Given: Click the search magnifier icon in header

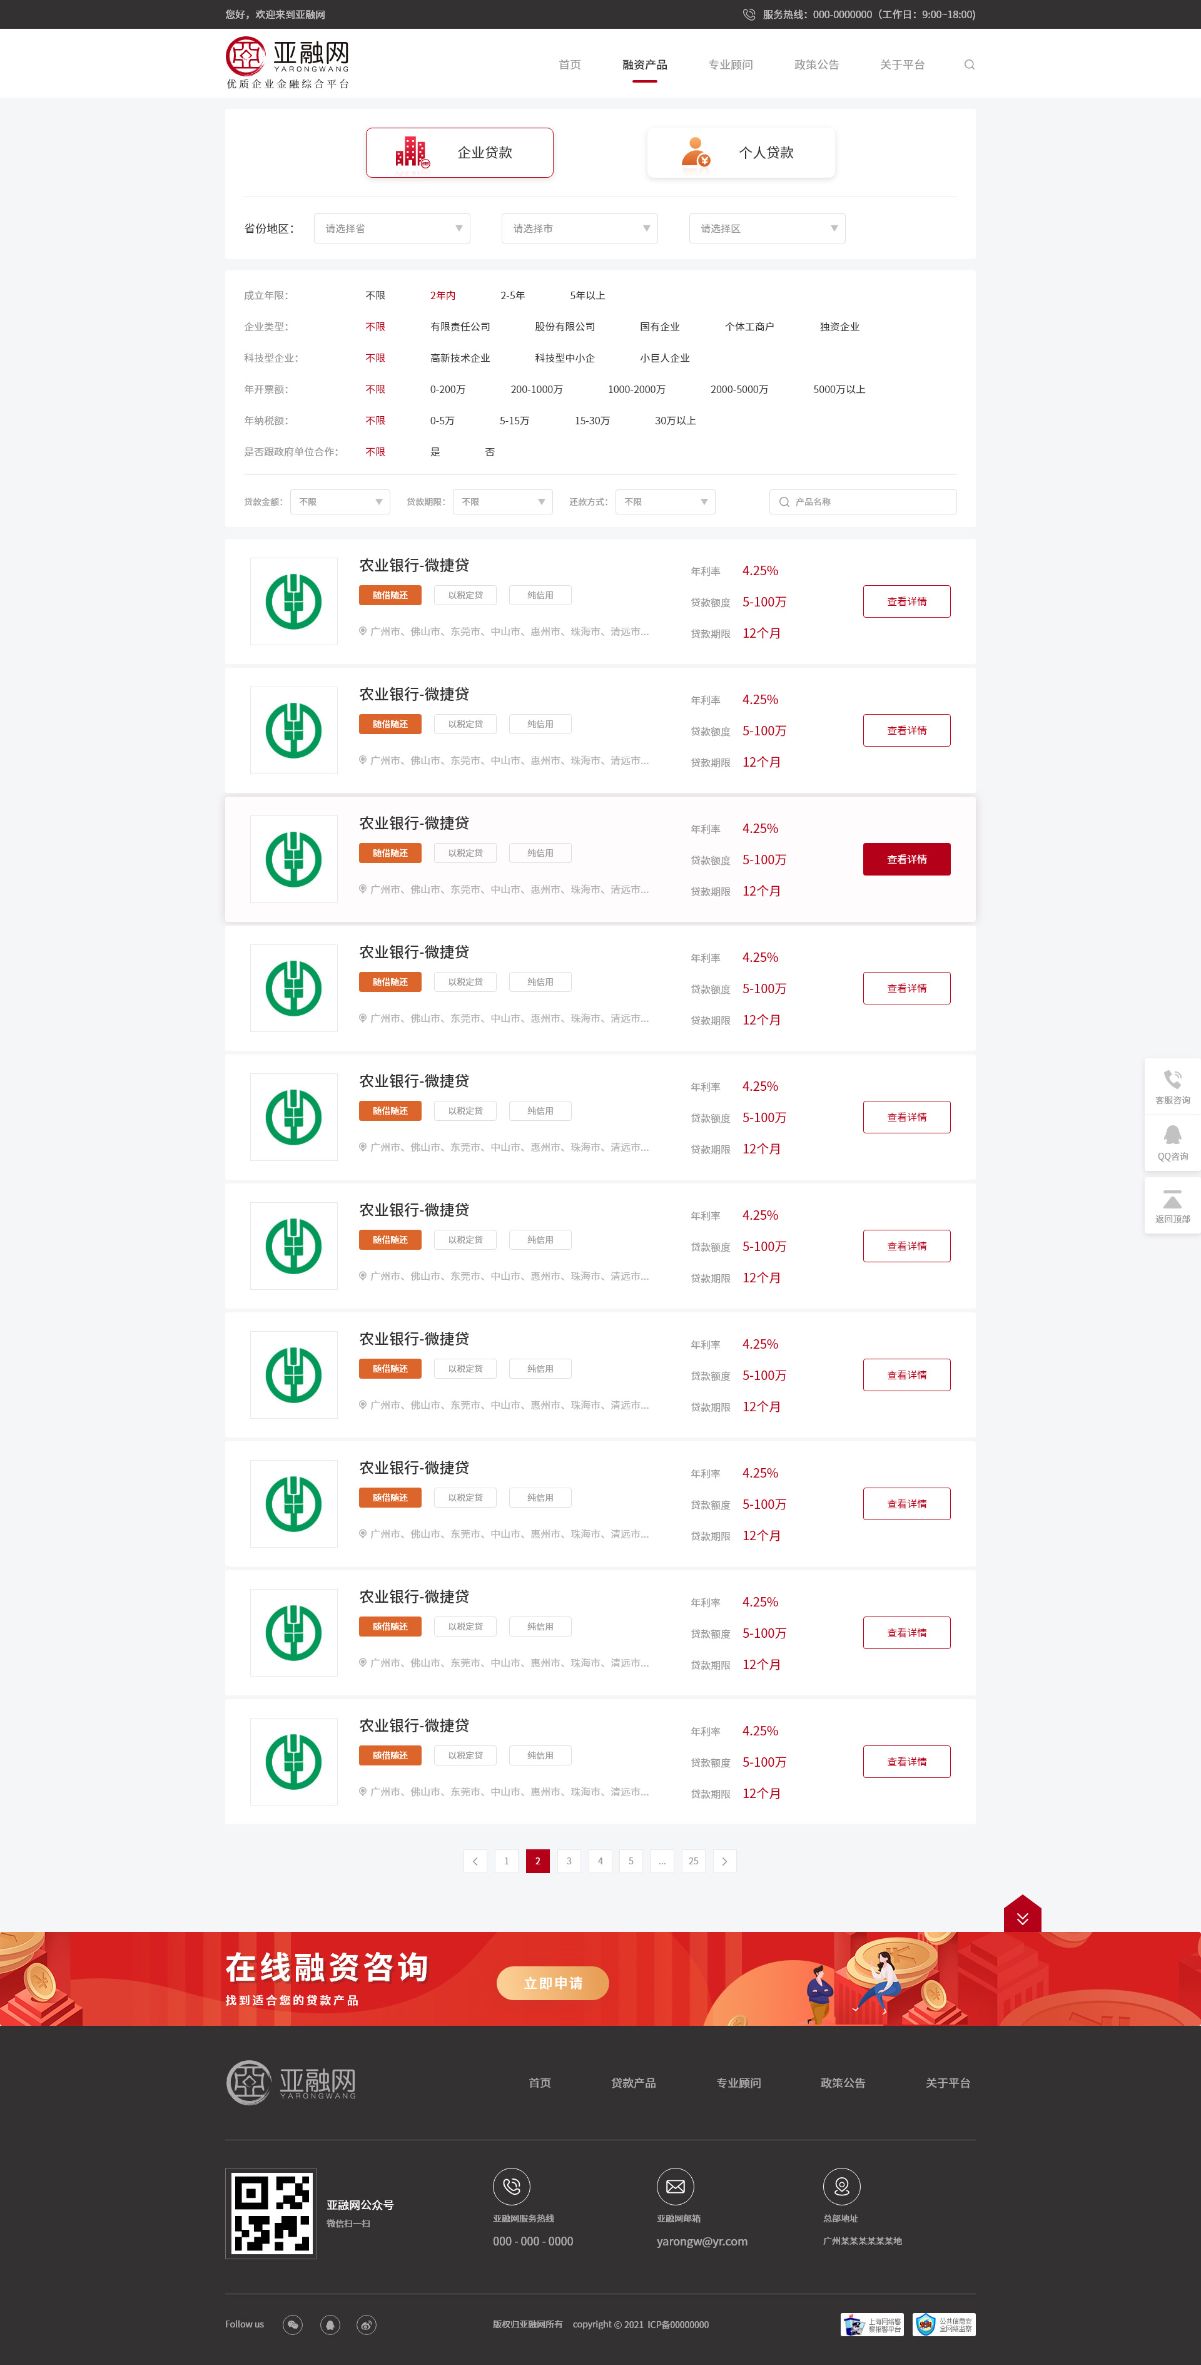Looking at the screenshot, I should (x=969, y=64).
